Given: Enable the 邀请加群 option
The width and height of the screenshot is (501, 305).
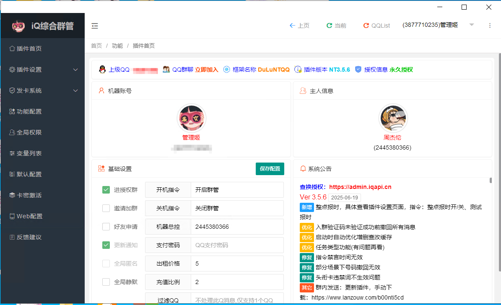Looking at the screenshot, I should [x=106, y=208].
